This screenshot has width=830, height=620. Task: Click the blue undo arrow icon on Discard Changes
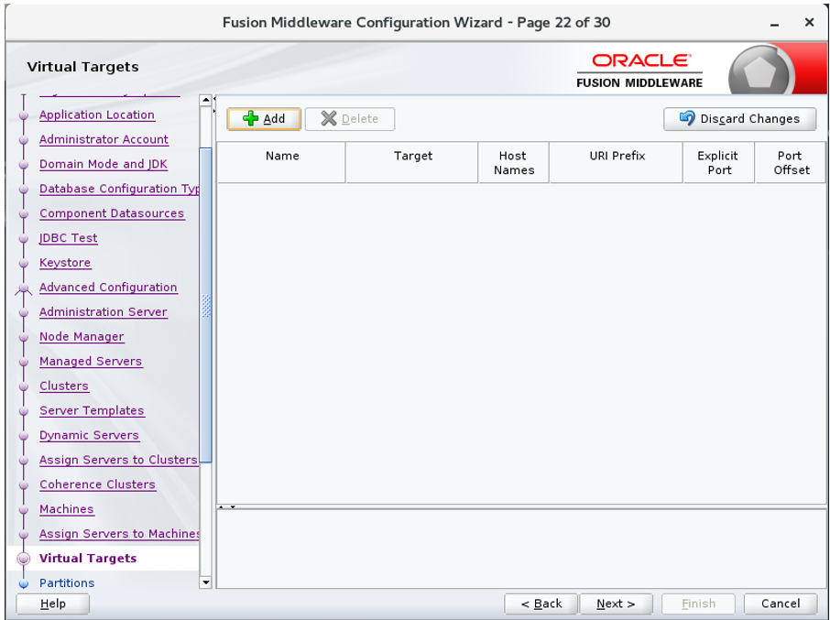[687, 118]
